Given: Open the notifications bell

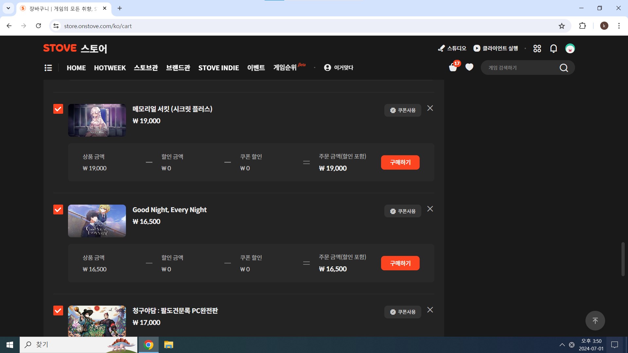Looking at the screenshot, I should [553, 48].
